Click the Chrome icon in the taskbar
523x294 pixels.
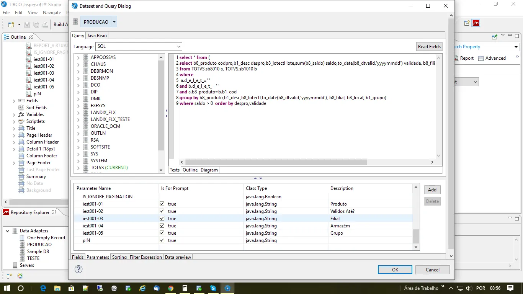171,288
